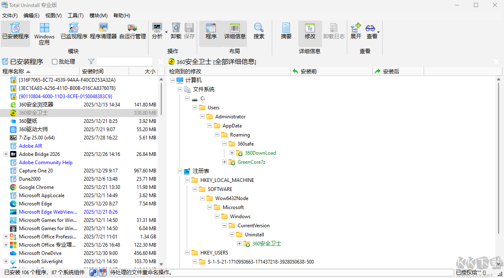Open the 卸载日志 view
The width and height of the screenshot is (504, 278).
pyautogui.click(x=334, y=31)
